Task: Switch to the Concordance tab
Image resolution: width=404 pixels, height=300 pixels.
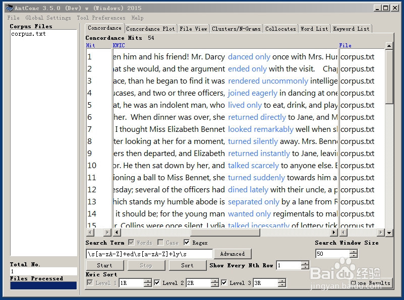Action: point(104,28)
